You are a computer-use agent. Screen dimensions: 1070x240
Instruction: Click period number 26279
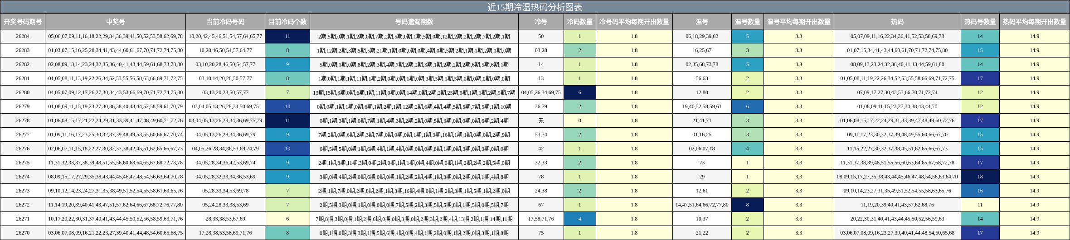pos(23,106)
